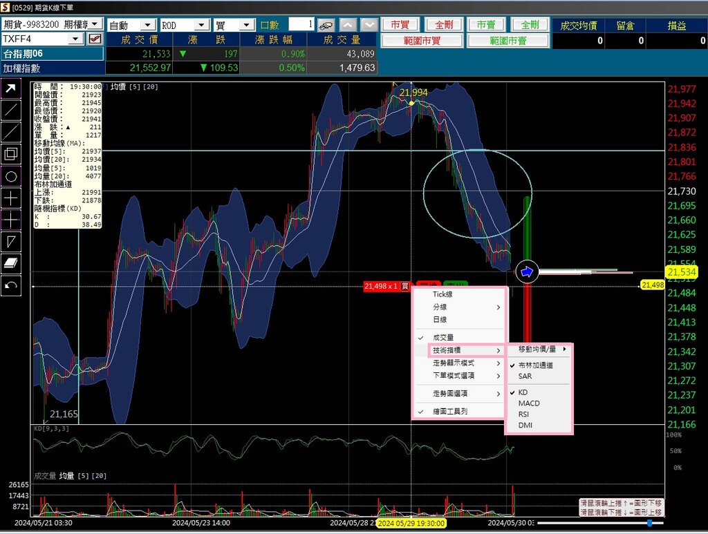Select the eraser tool
This screenshot has height=534, width=708.
[x=11, y=263]
